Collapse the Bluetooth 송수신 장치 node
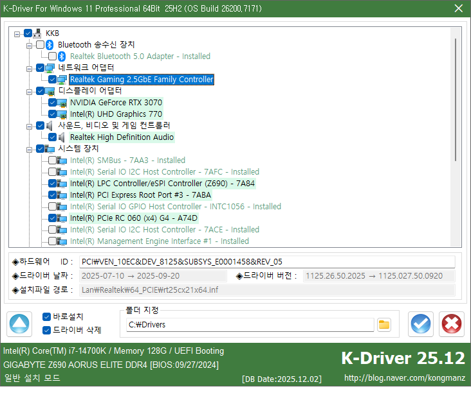471x416 pixels. point(29,46)
